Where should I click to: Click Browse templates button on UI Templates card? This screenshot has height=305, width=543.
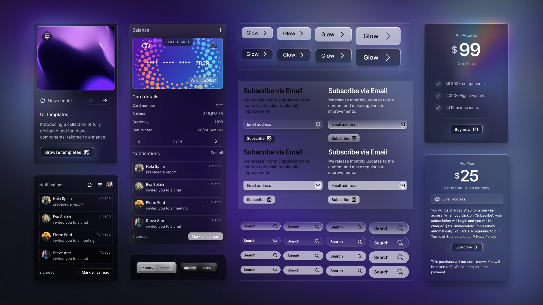pos(67,152)
